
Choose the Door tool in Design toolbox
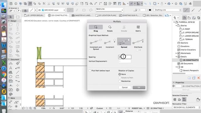18,25
